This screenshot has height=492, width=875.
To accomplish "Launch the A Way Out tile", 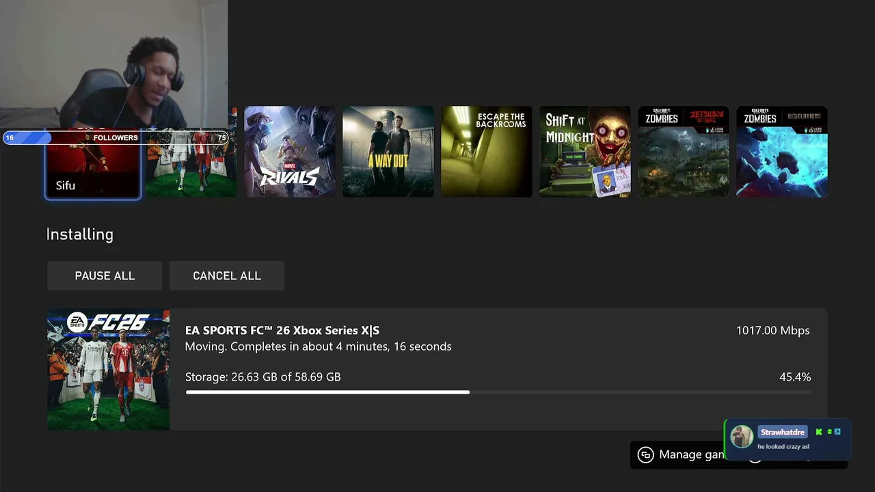I will click(388, 152).
